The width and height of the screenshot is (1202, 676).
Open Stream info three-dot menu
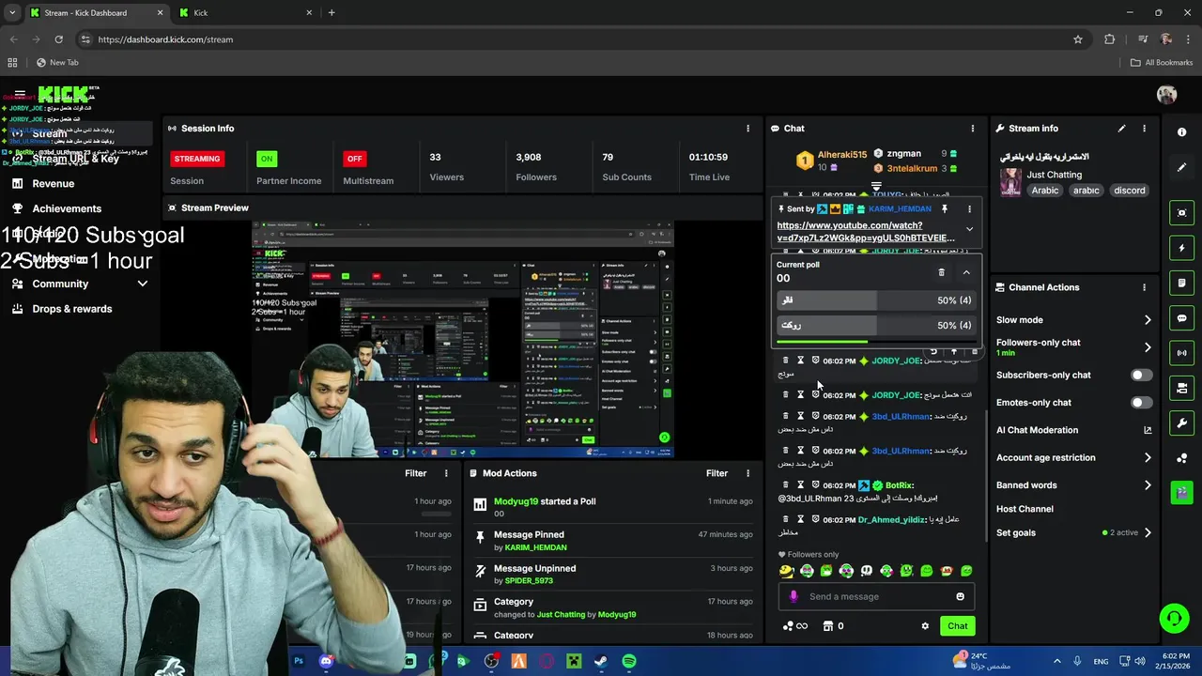click(1144, 129)
